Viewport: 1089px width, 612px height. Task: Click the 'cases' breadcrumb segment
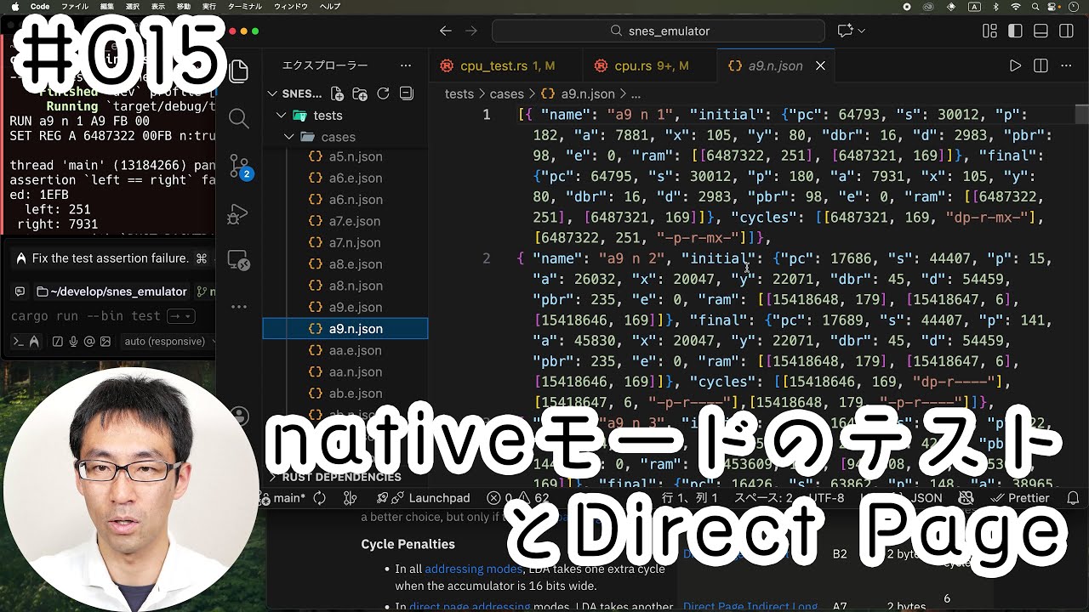(507, 94)
